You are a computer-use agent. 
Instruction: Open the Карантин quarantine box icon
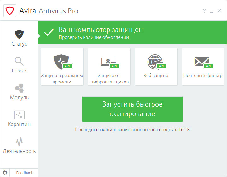(x=19, y=114)
